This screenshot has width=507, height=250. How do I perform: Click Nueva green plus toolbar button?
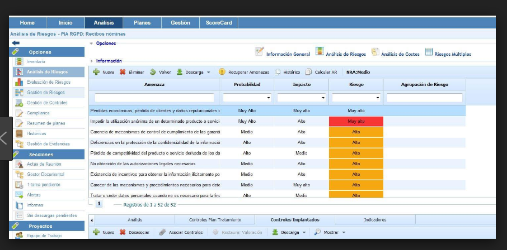coord(104,72)
